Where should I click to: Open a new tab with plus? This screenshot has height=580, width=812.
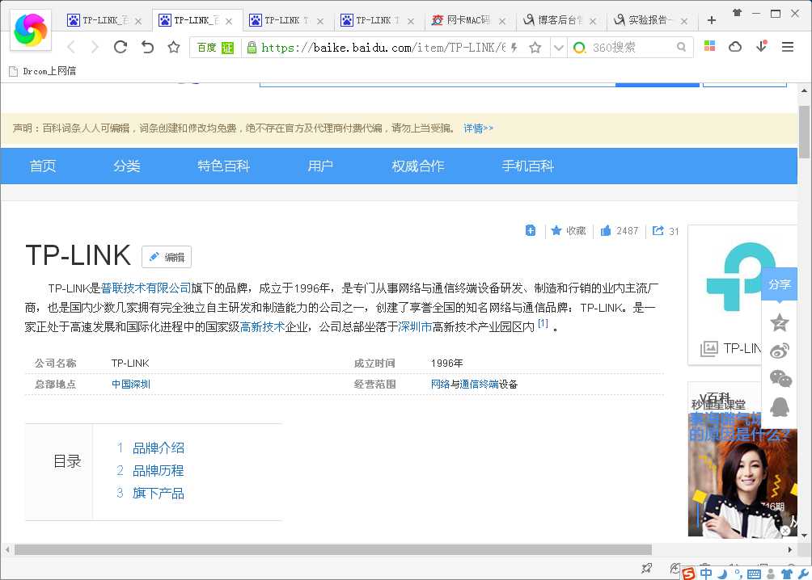coord(712,20)
